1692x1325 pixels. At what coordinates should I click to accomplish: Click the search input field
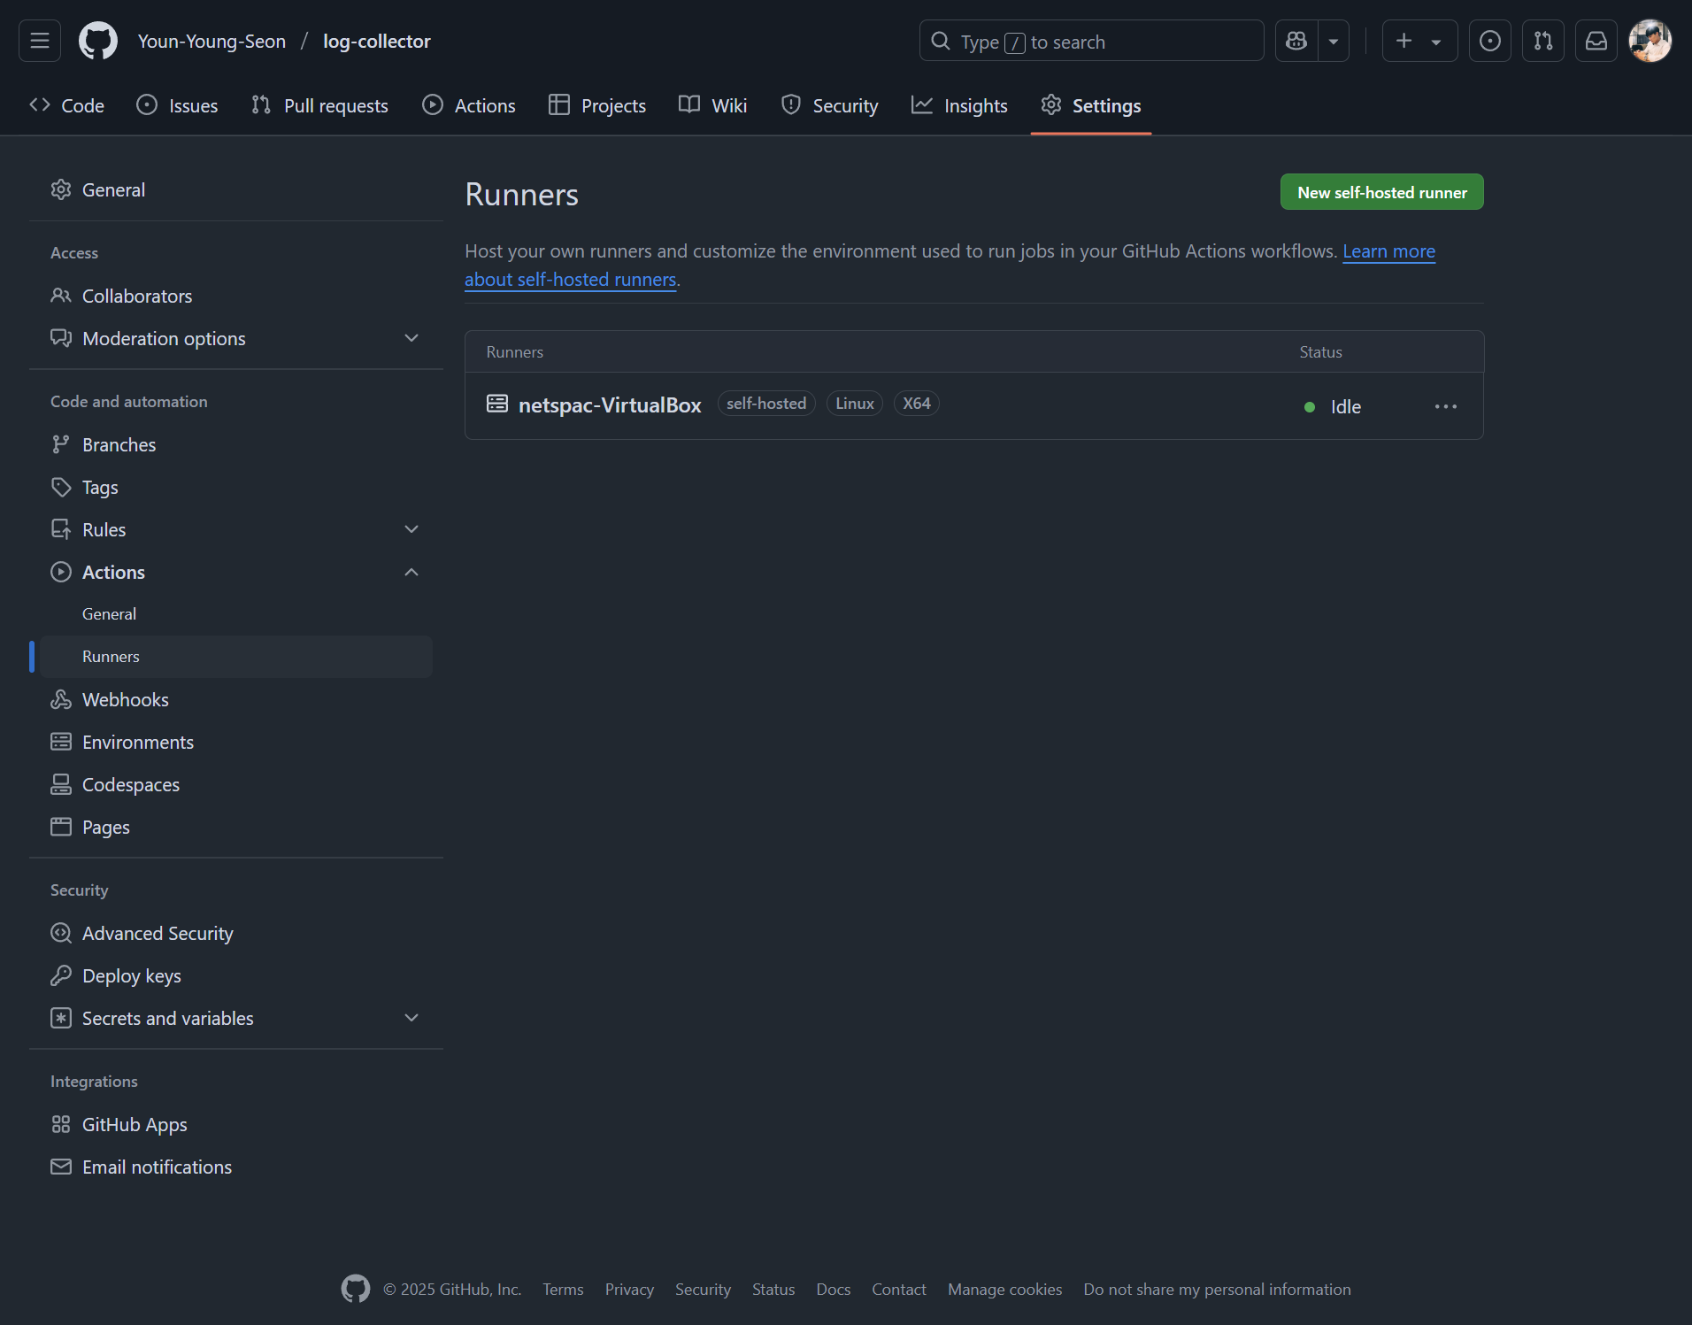click(x=1091, y=41)
